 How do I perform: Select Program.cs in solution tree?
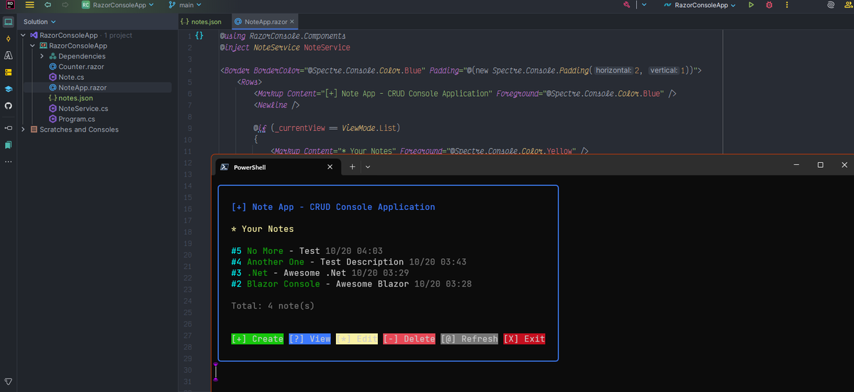click(x=76, y=119)
